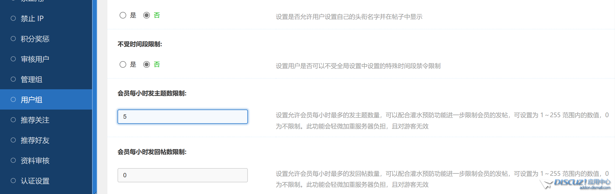Open 认证设置 in the sidebar

[x=35, y=181]
